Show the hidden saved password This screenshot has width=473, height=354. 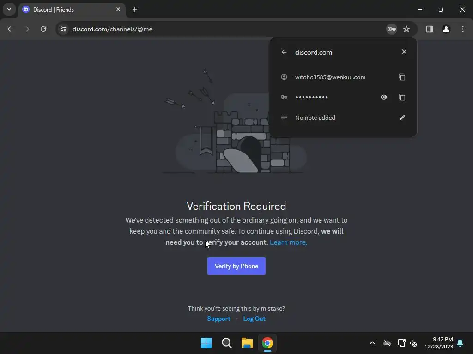[384, 97]
